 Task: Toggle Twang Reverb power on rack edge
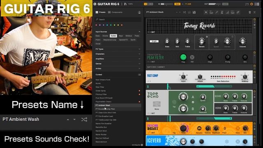coord(254,19)
